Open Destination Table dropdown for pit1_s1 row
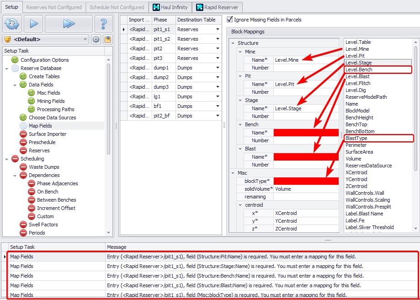The width and height of the screenshot is (420, 300). (218, 29)
